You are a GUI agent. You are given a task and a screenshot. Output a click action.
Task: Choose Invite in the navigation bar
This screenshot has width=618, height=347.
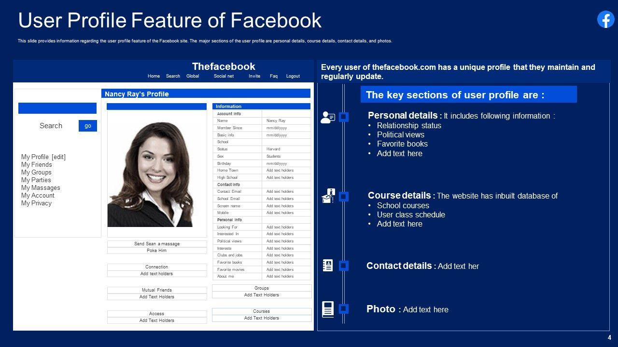254,76
